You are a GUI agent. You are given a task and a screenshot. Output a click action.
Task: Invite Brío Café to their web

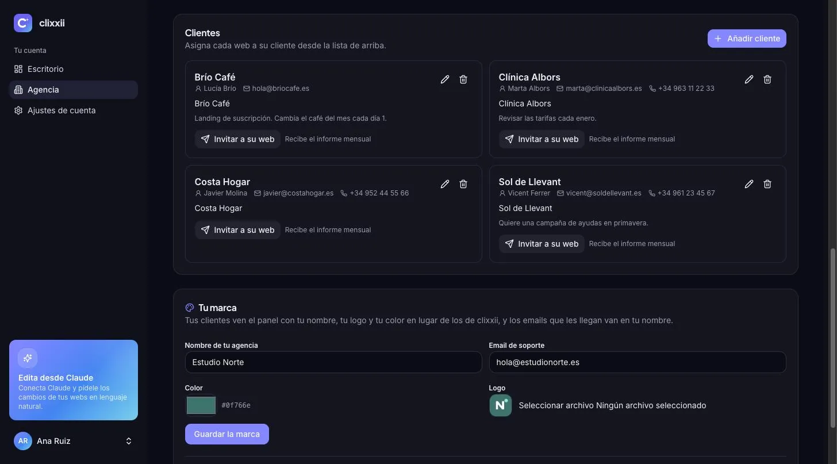[x=237, y=139]
